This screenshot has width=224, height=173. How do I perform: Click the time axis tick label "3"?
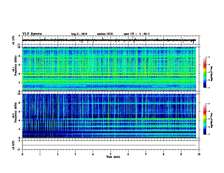point(75,154)
